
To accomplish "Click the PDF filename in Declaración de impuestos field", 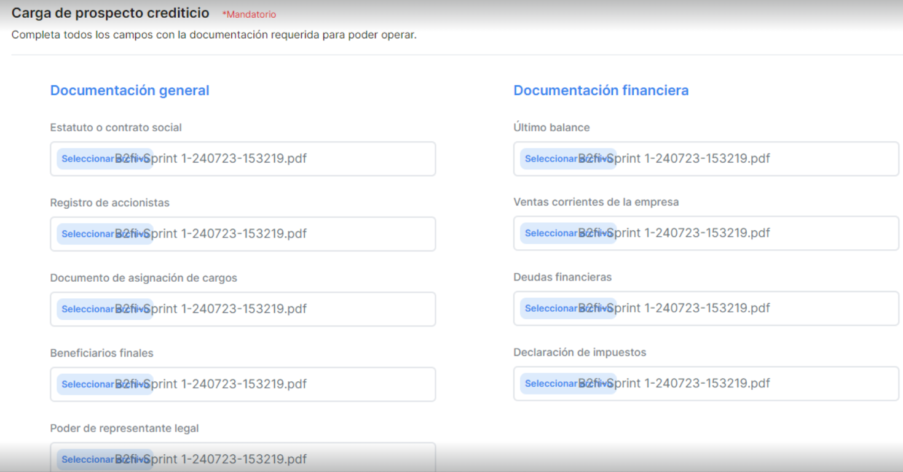I will coord(691,384).
